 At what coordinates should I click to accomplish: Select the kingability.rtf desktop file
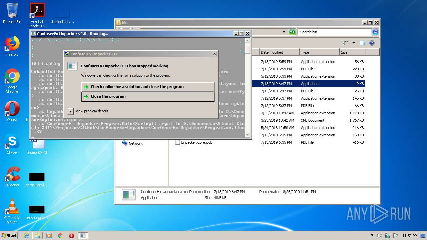coord(37,147)
